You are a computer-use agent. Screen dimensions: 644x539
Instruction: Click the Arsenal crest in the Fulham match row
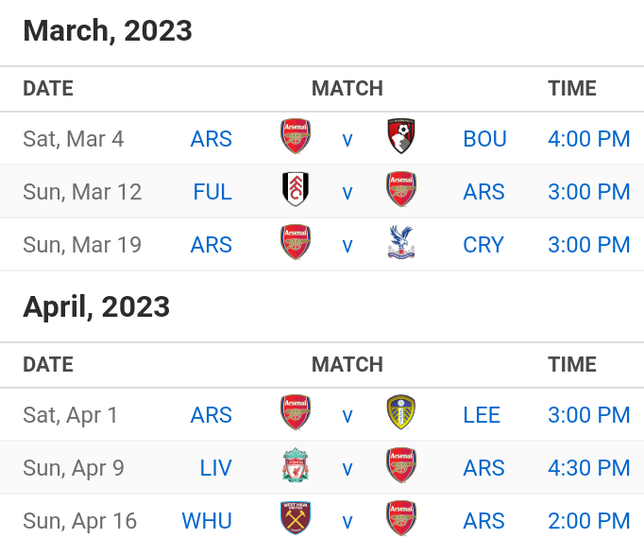tap(401, 189)
